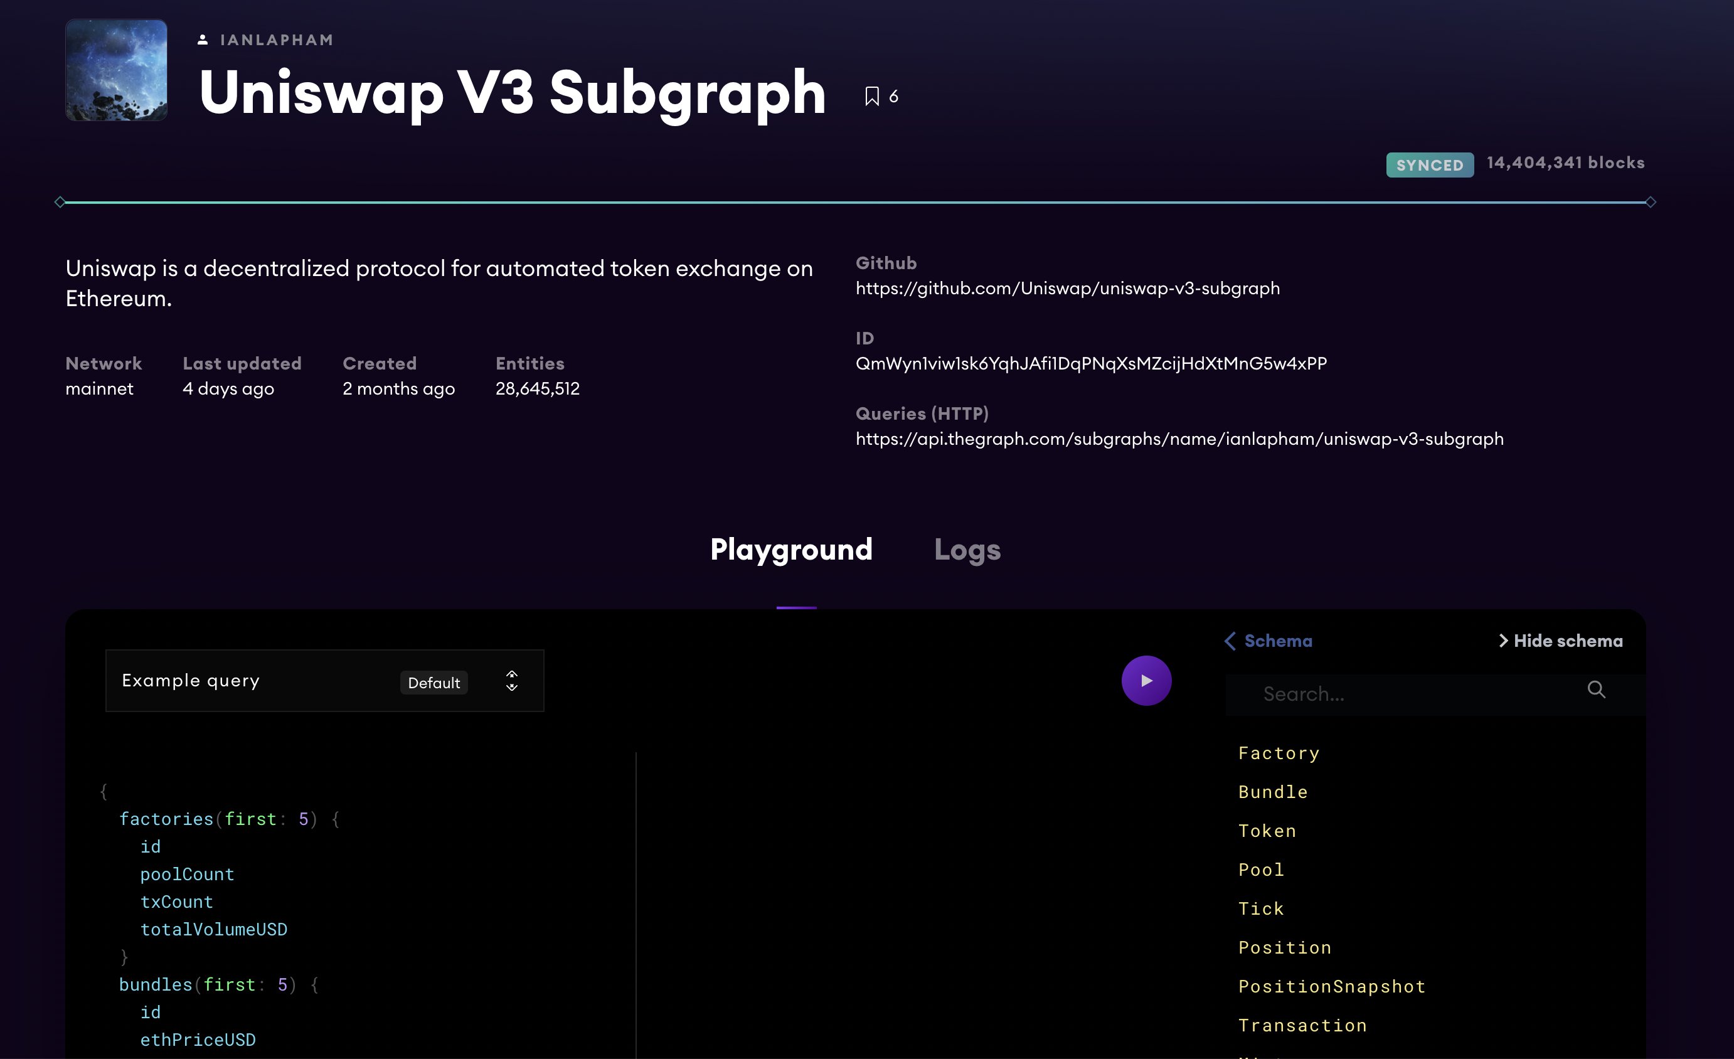Image resolution: width=1734 pixels, height=1059 pixels.
Task: Click factories line in query editor
Action: [x=230, y=819]
